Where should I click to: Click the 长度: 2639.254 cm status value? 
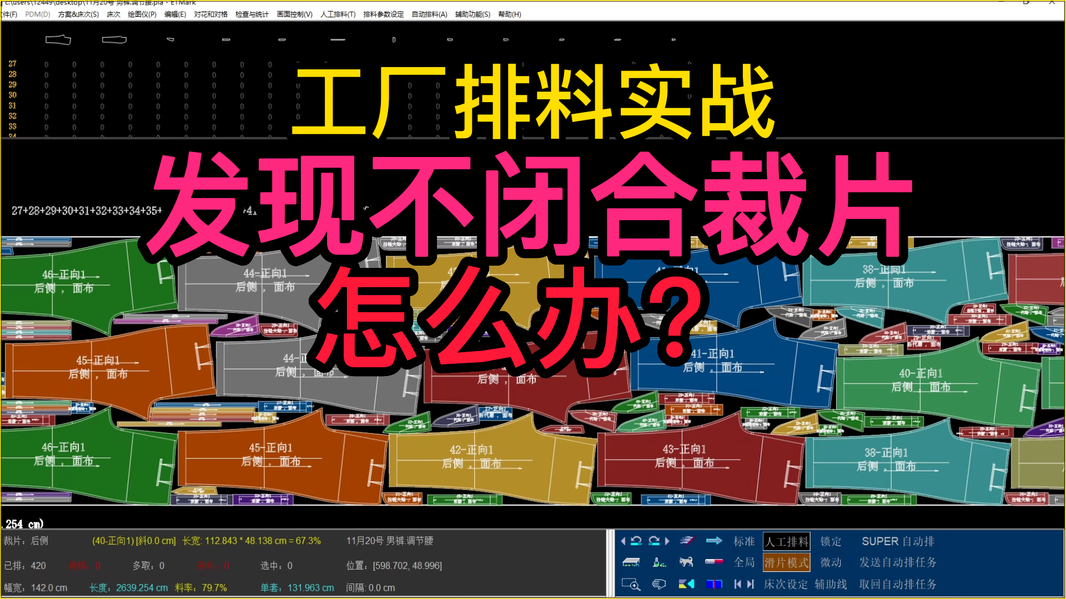[128, 588]
